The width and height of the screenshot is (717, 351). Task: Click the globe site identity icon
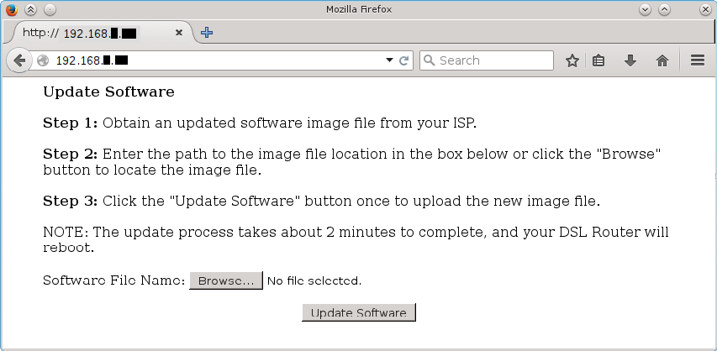point(43,60)
